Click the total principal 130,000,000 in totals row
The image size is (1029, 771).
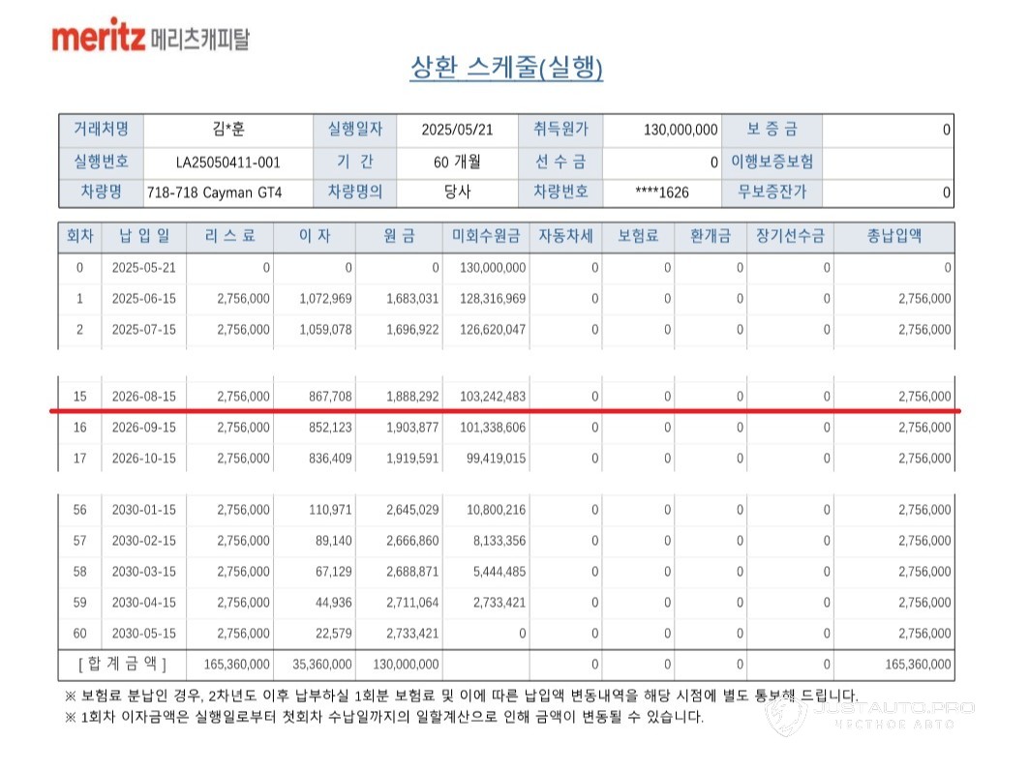click(x=406, y=665)
